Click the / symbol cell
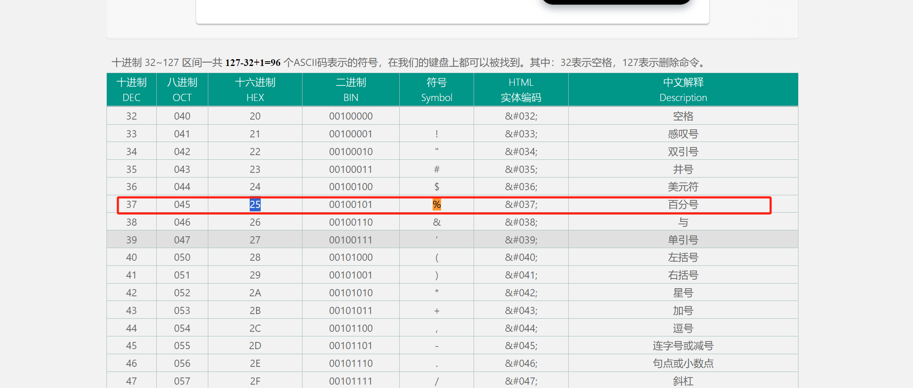913x388 pixels. tap(436, 381)
